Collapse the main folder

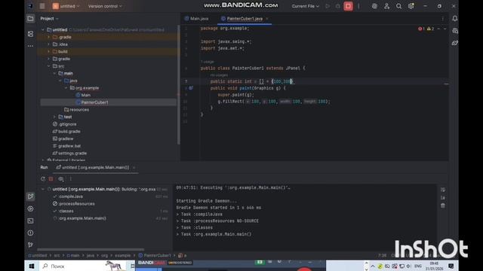point(54,74)
